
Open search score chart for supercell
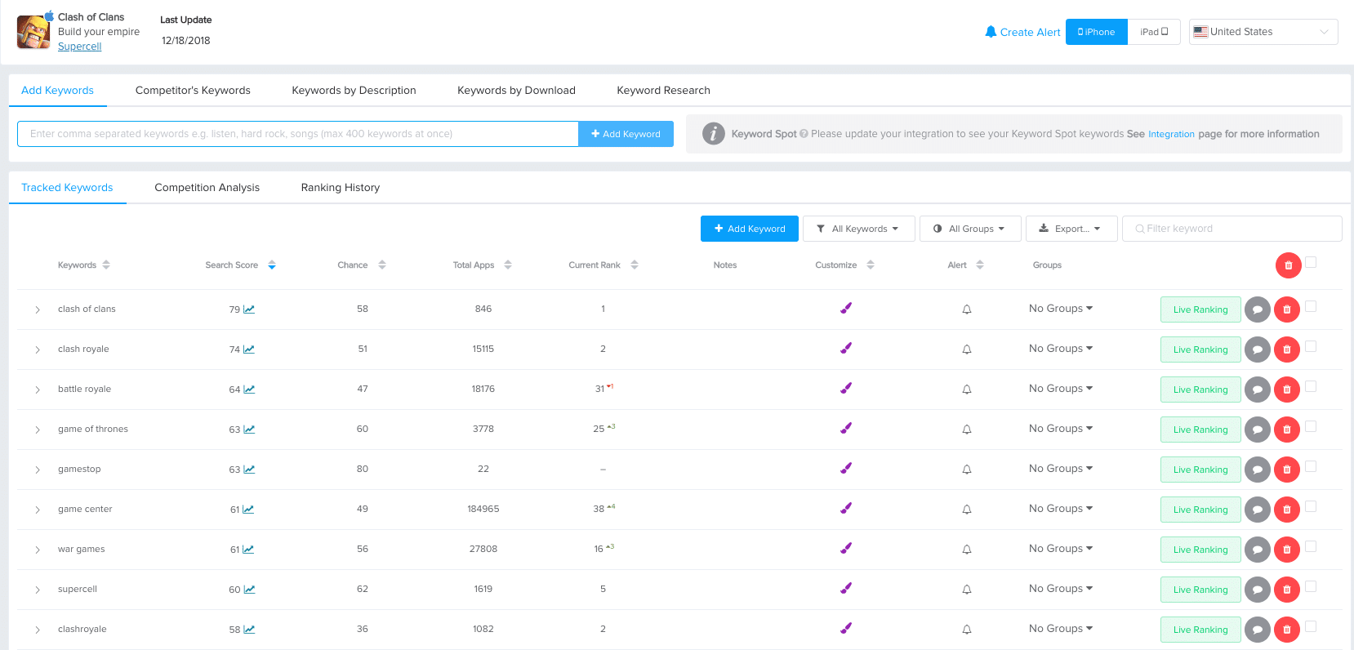pyautogui.click(x=249, y=590)
